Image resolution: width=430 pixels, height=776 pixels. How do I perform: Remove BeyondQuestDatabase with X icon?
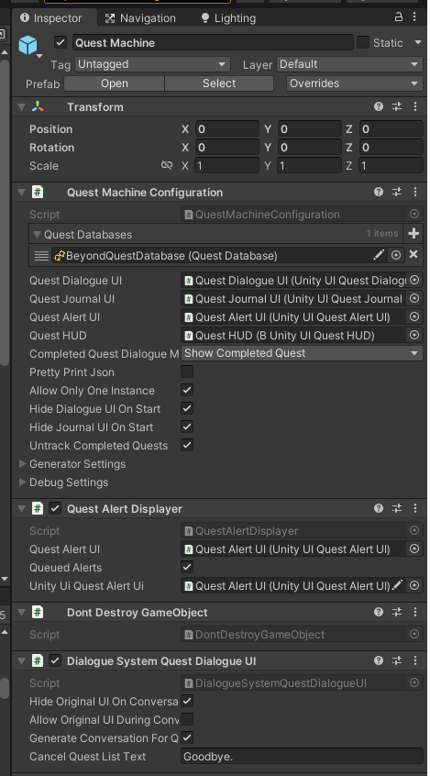(413, 254)
